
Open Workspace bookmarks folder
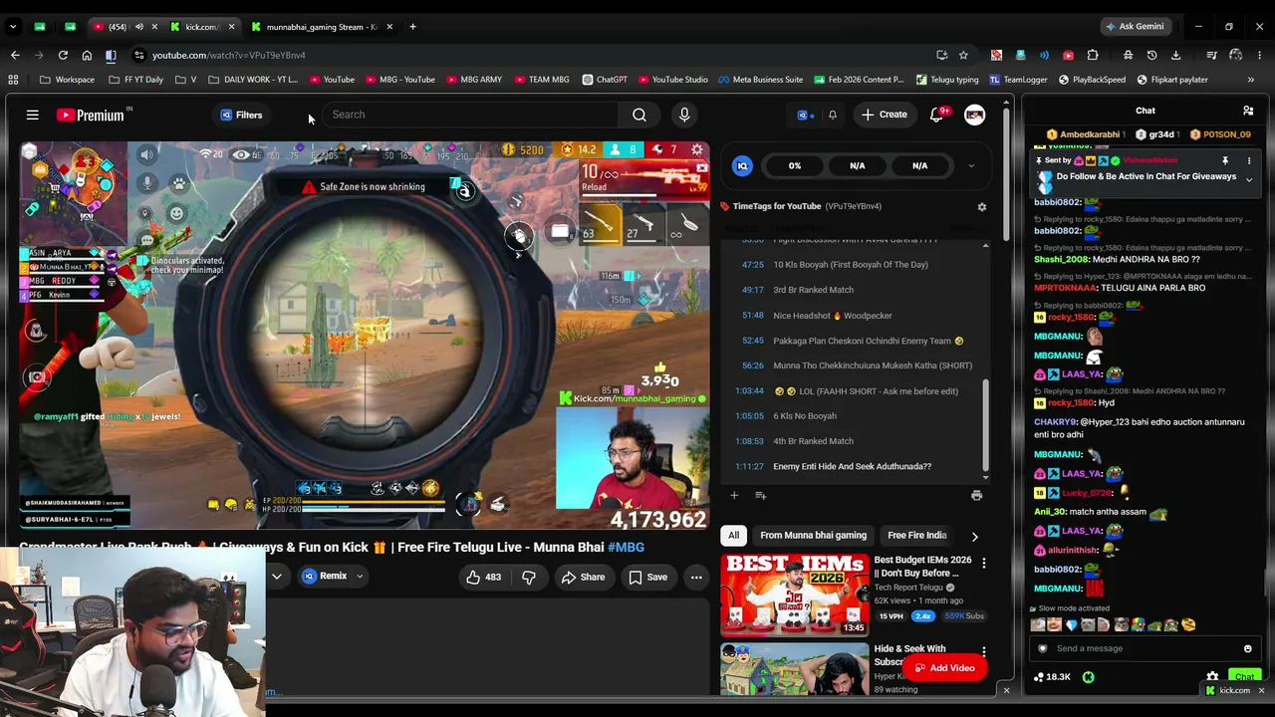pos(68,80)
